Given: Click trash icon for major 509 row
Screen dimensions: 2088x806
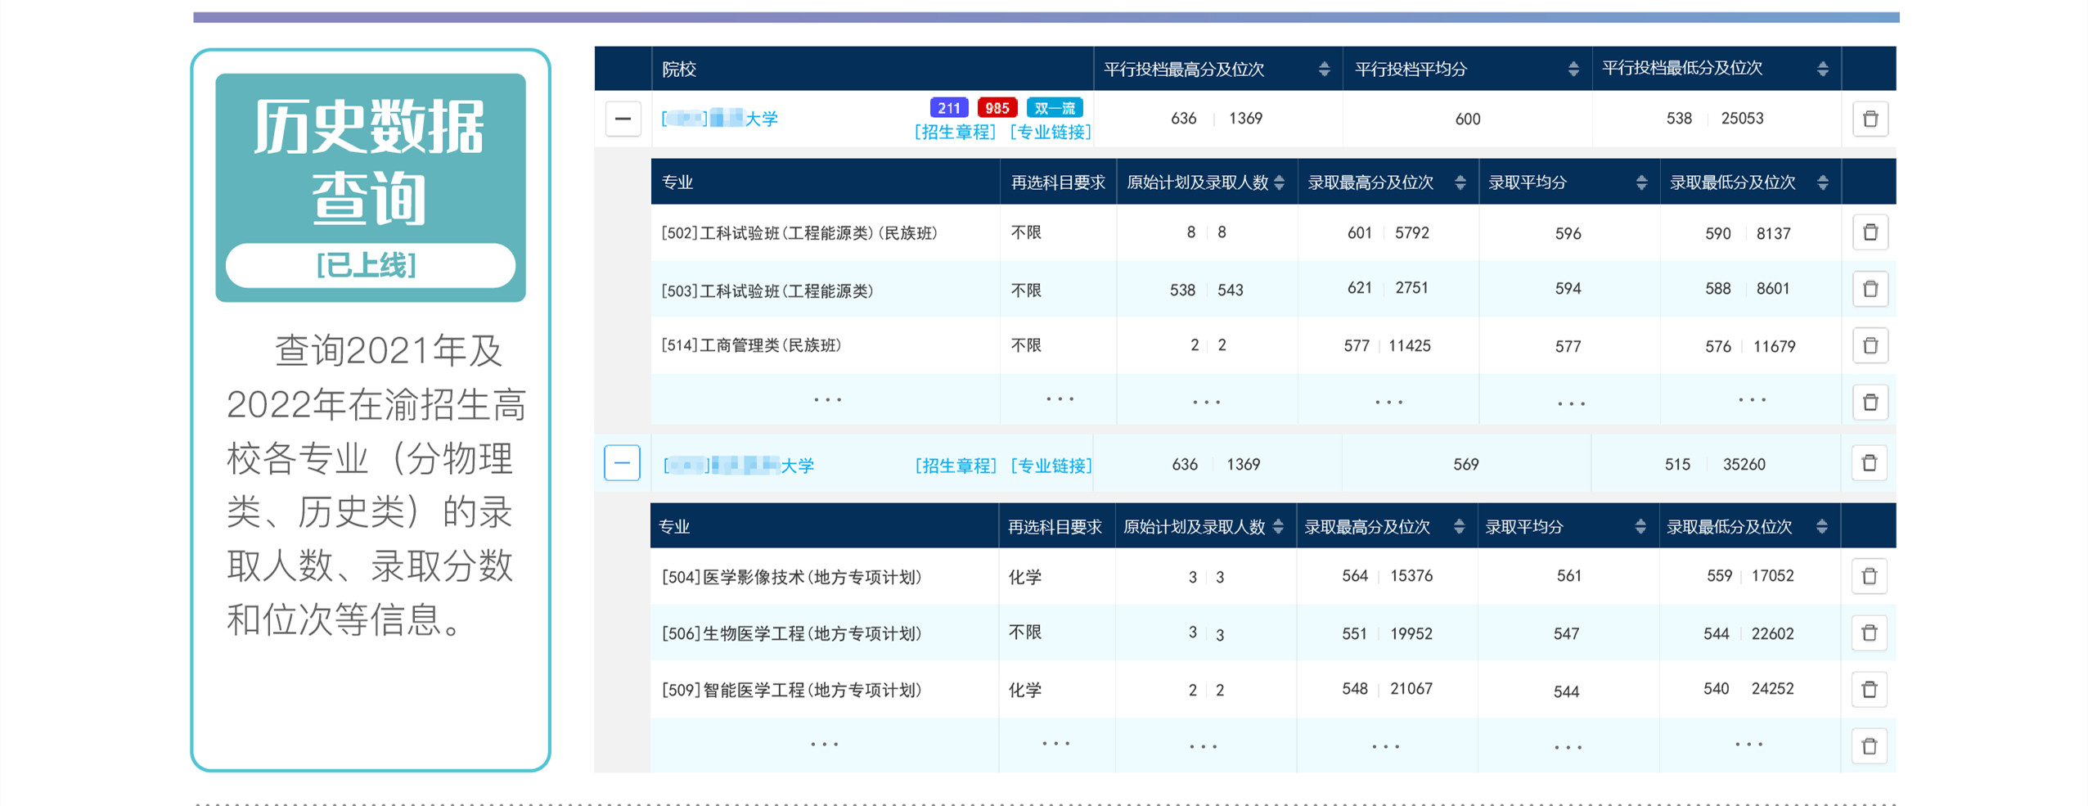Looking at the screenshot, I should coord(1869,689).
